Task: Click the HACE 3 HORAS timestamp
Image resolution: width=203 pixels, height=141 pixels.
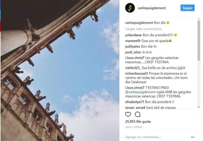Action: tap(134, 127)
